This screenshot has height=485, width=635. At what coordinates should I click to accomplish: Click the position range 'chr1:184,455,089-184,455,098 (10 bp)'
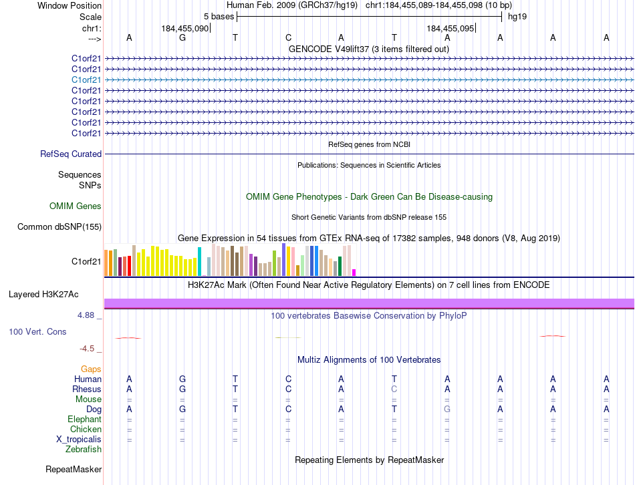[438, 5]
